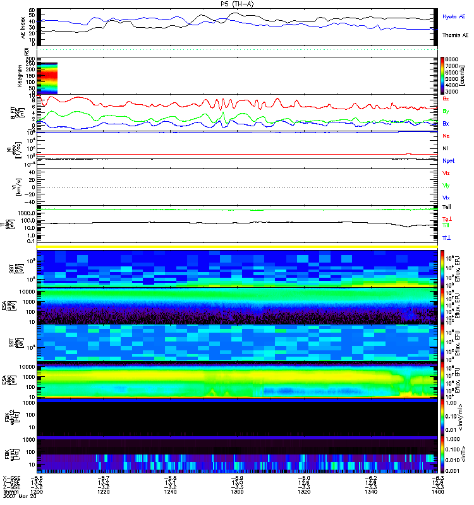474x505 pixels.
Task: Click the 8000 value on counts color bar
Action: (452, 59)
